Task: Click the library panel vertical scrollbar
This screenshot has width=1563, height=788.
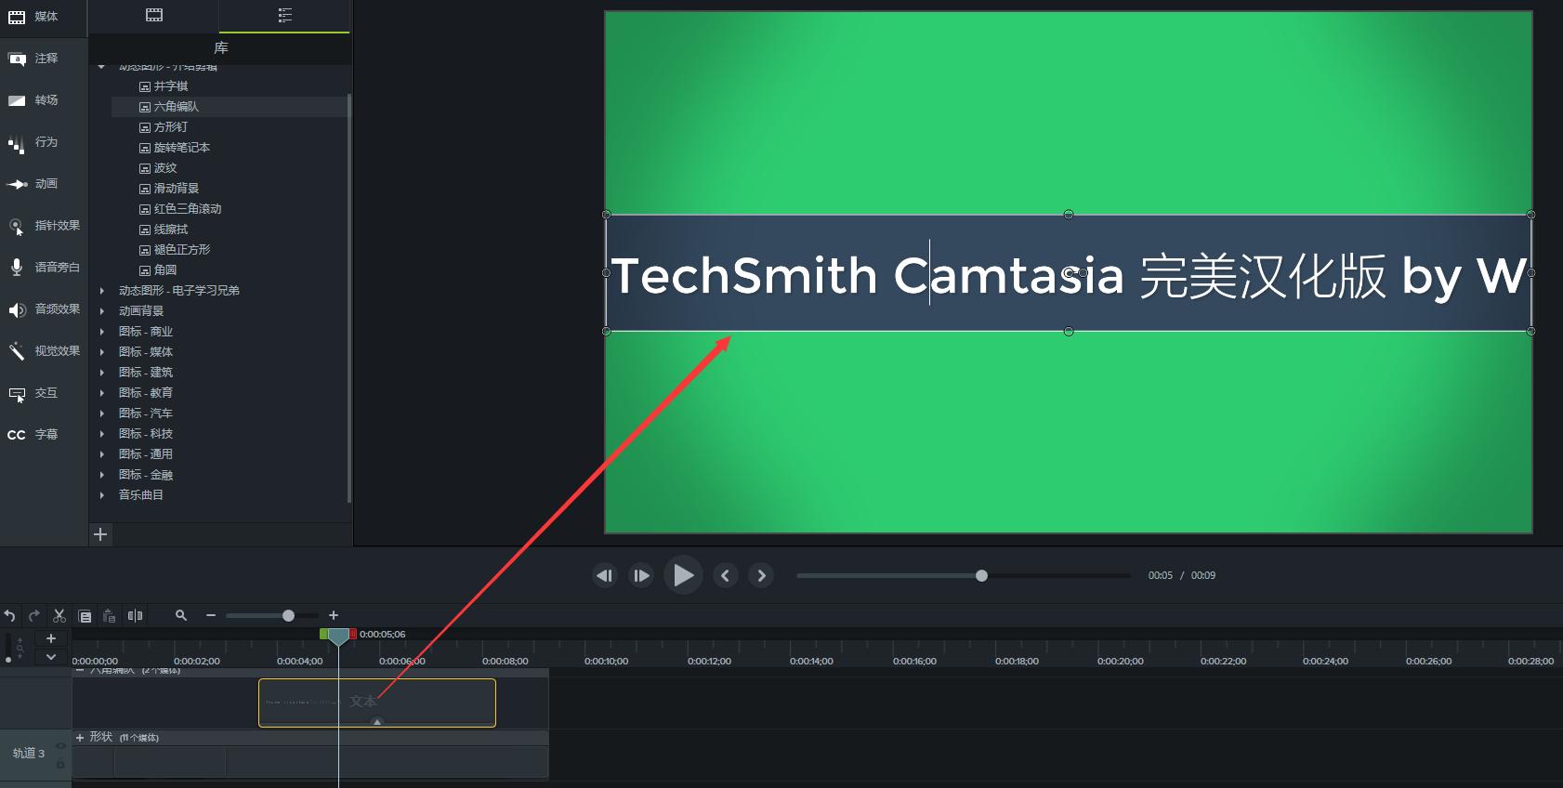Action: coord(349,297)
